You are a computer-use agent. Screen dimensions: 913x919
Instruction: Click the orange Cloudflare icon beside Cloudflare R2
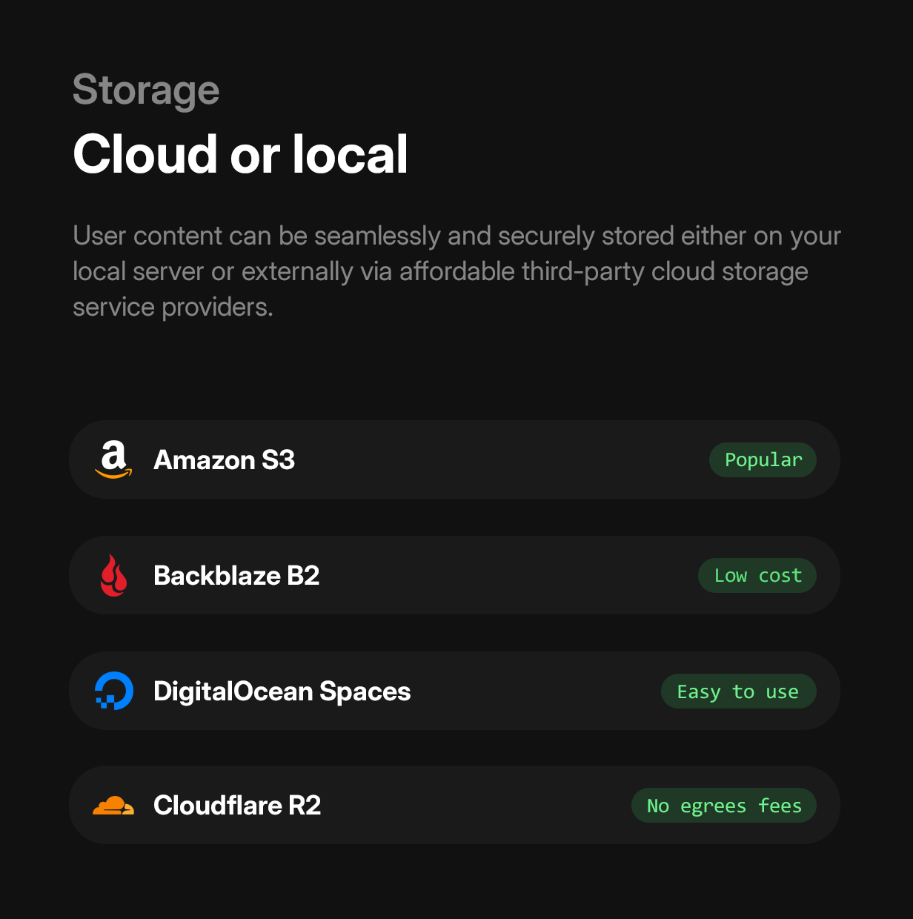pyautogui.click(x=113, y=805)
